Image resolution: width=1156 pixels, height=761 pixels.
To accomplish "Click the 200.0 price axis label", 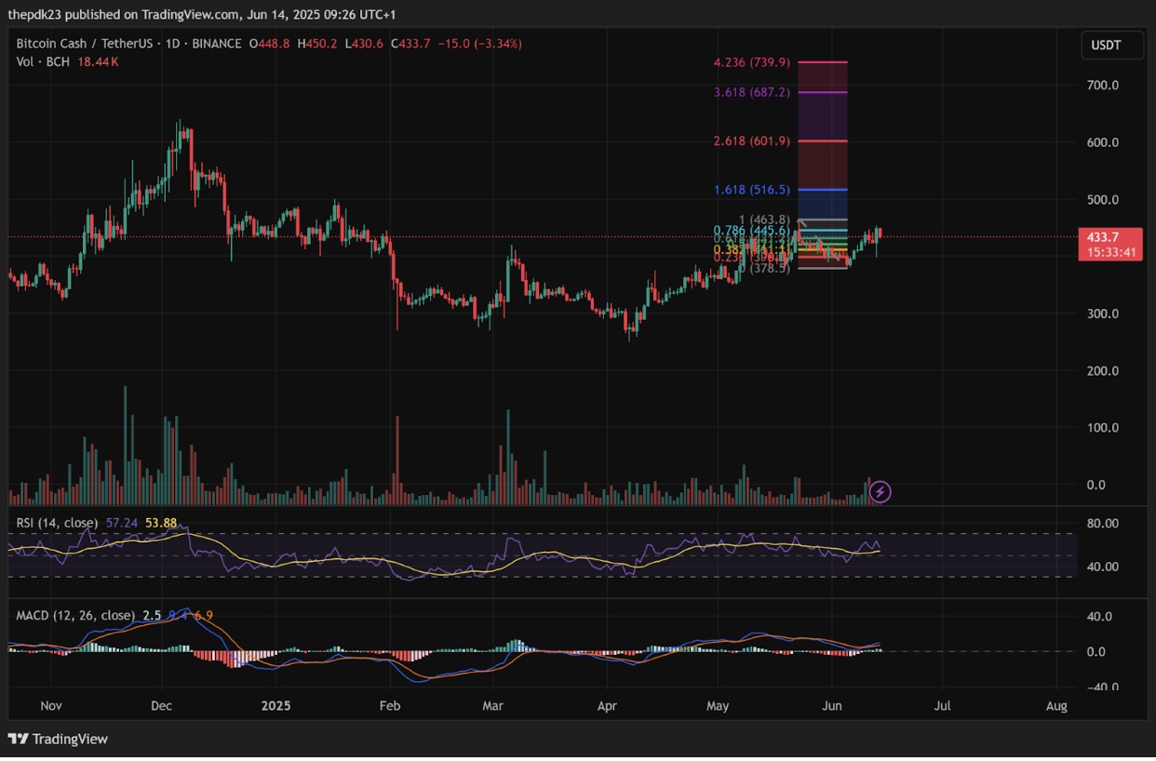I will point(1102,371).
